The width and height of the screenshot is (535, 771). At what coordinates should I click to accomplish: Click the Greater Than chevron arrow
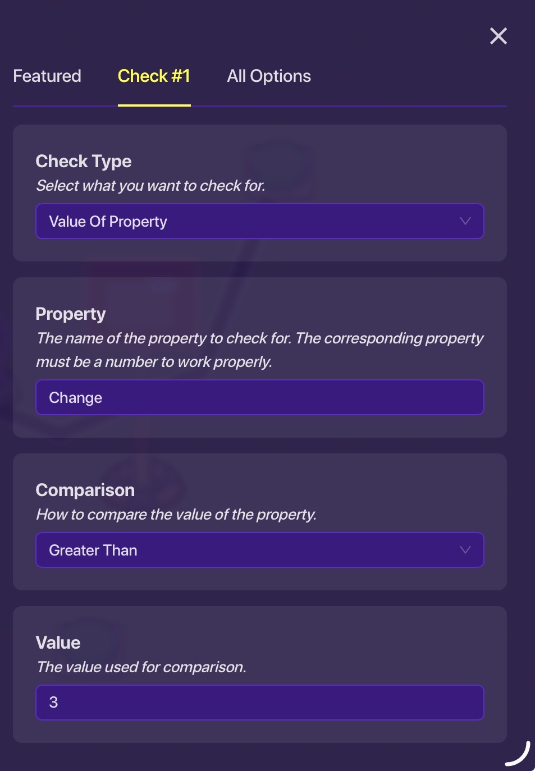(465, 550)
